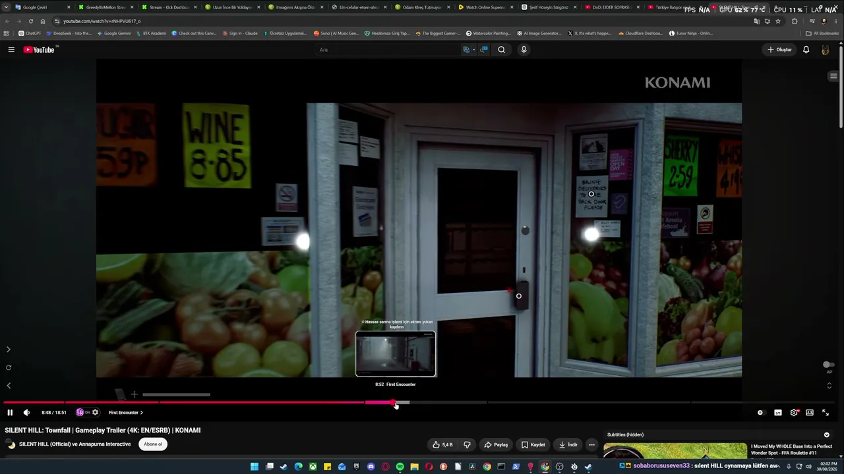Toggle the ON extension switch in player controls
Image resolution: width=844 pixels, height=474 pixels.
point(84,413)
